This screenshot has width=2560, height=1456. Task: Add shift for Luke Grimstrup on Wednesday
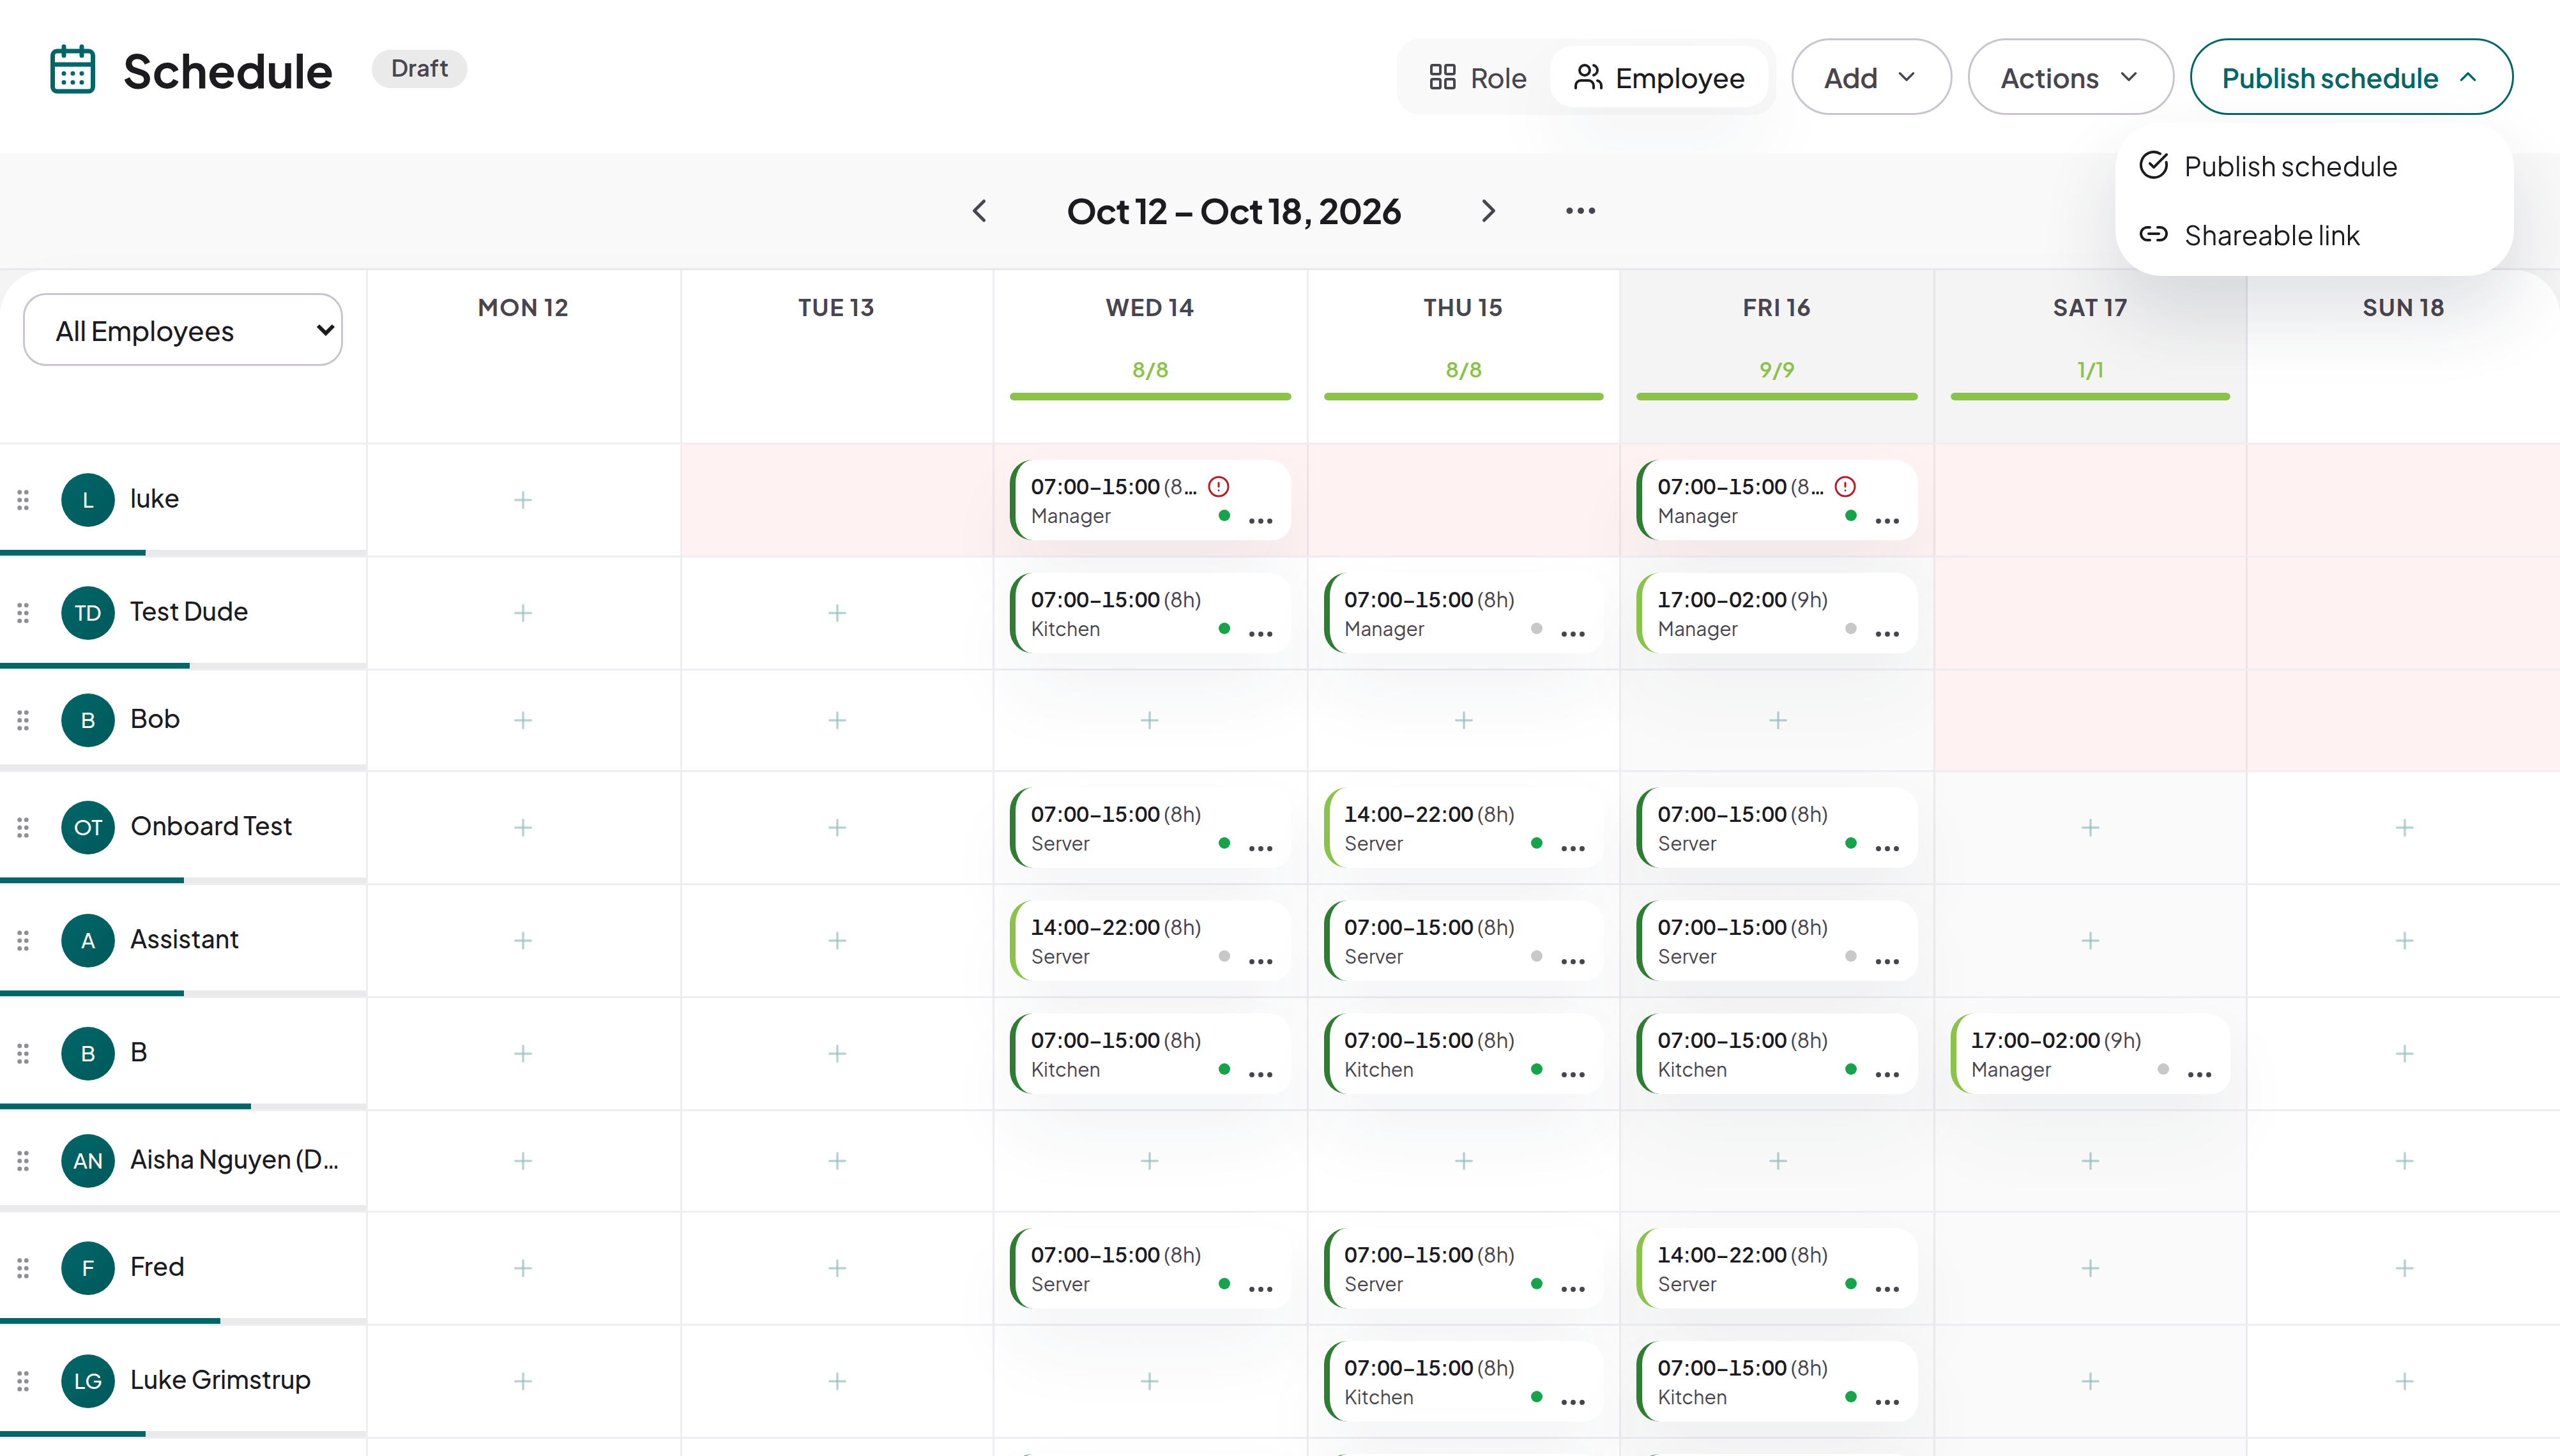[1150, 1381]
